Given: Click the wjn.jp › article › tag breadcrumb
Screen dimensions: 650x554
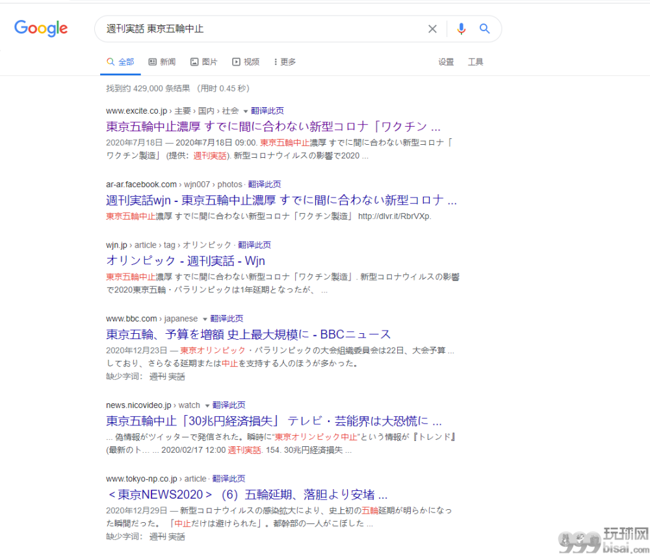Looking at the screenshot, I should point(169,245).
